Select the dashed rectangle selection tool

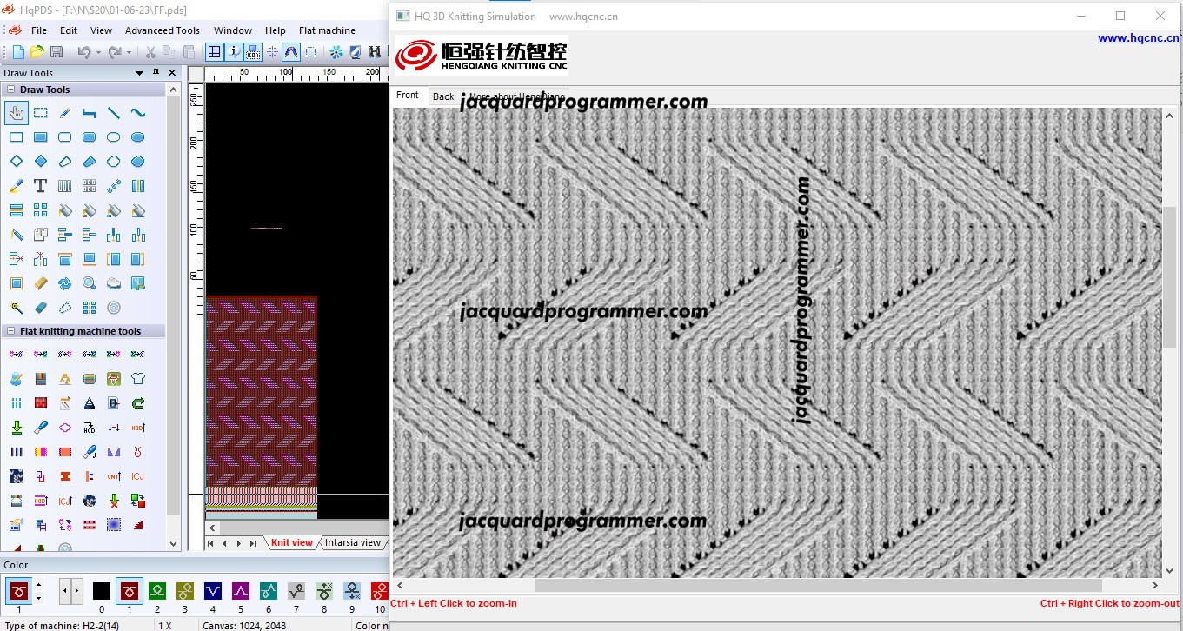[41, 112]
